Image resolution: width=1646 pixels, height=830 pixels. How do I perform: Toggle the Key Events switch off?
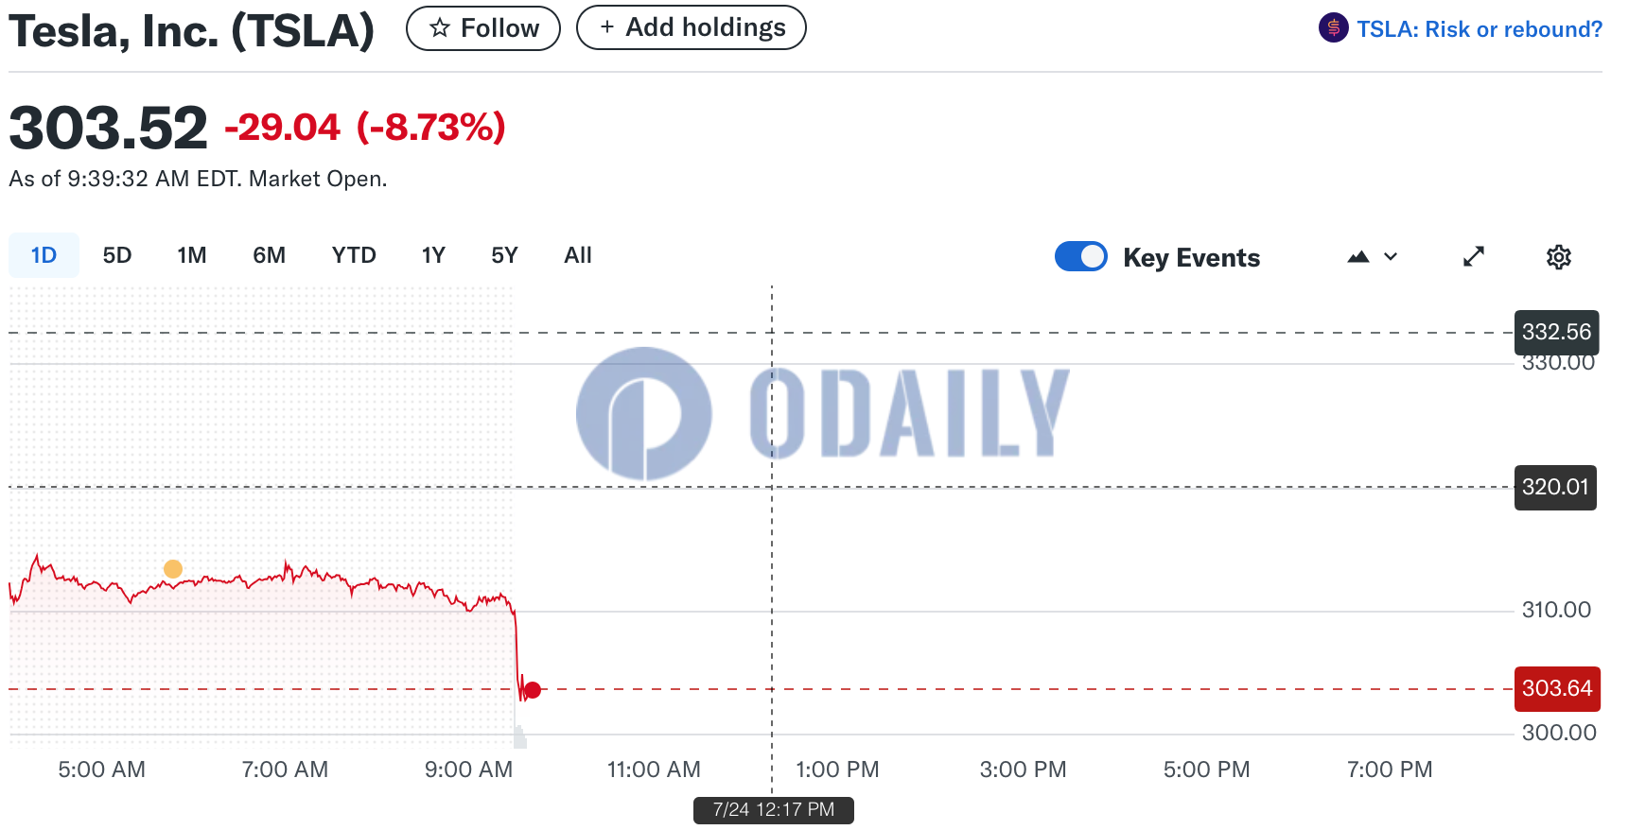coord(1080,256)
